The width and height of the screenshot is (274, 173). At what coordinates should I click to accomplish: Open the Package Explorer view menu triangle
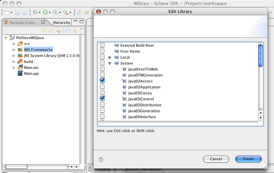[82, 29]
